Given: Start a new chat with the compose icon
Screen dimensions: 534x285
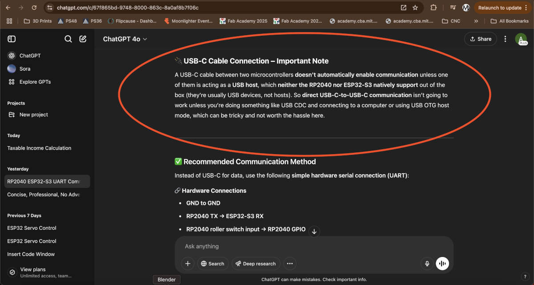Looking at the screenshot, I should click(83, 39).
